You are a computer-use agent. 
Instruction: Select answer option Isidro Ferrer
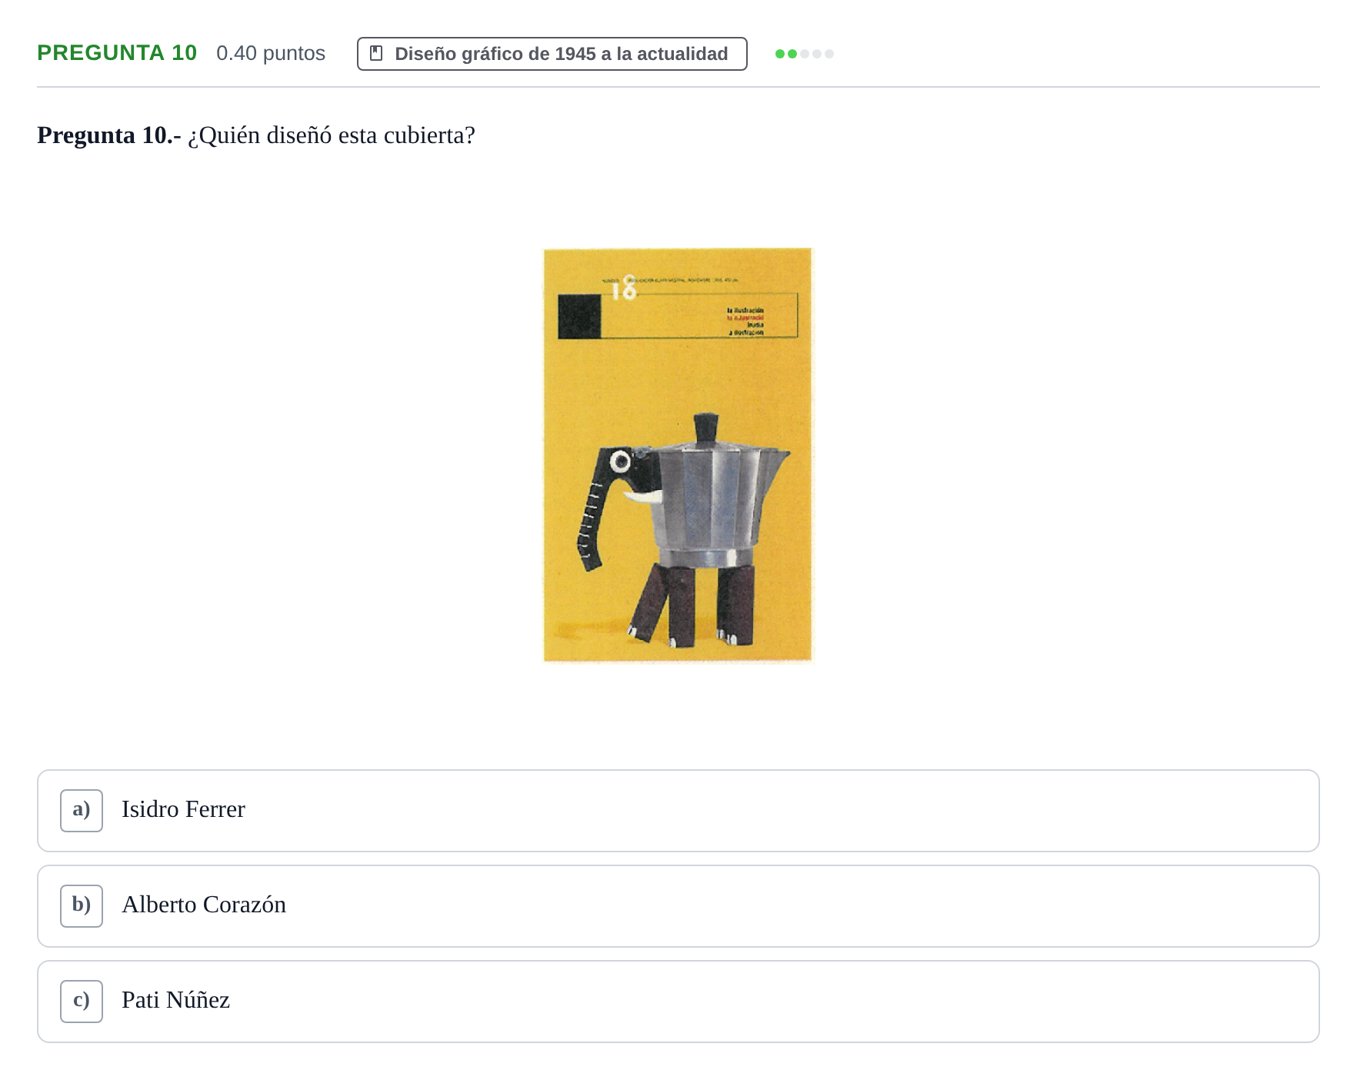click(678, 810)
